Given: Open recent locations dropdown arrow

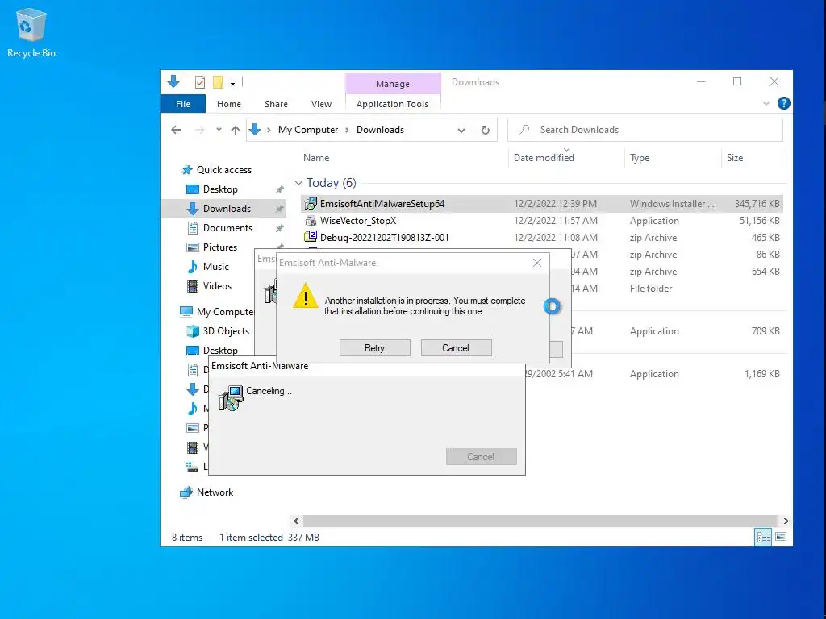Looking at the screenshot, I should point(219,130).
